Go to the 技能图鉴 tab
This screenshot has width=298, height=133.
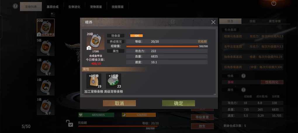pyautogui.click(x=118, y=7)
